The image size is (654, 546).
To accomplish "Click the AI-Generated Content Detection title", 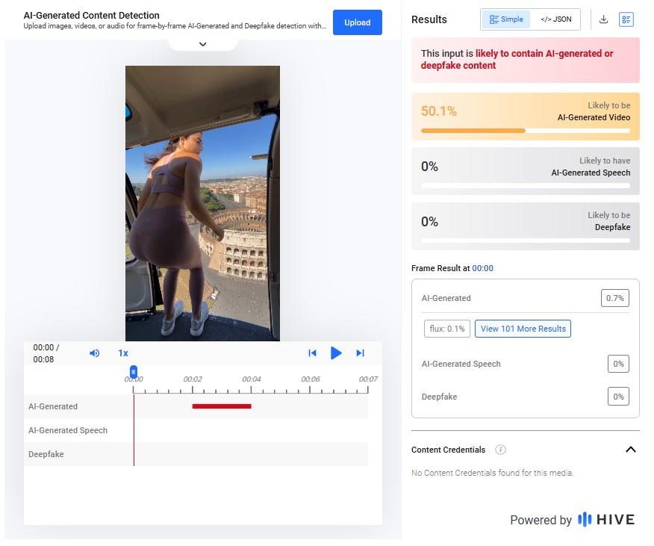I will (91, 16).
